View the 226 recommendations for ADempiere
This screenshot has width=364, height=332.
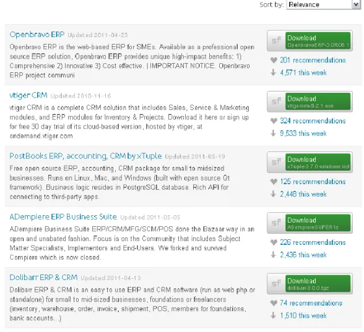point(313,242)
